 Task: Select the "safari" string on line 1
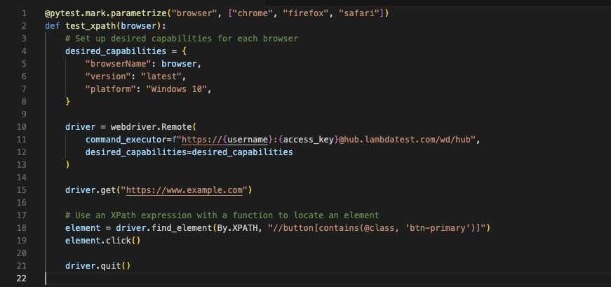[x=361, y=13]
